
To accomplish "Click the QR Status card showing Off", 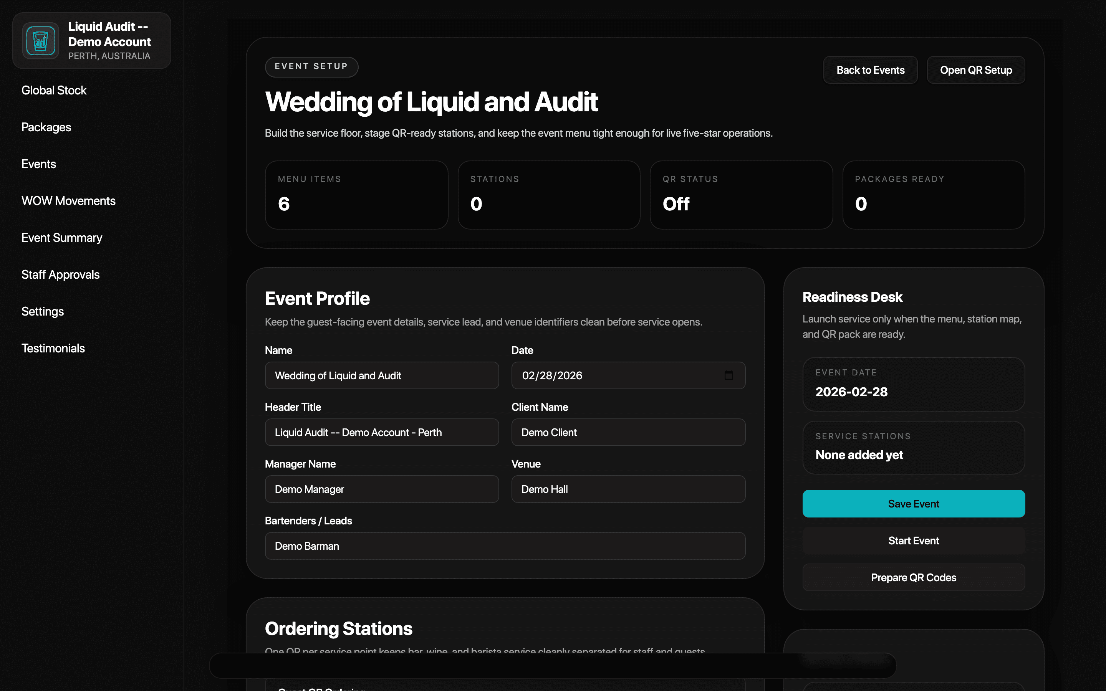I will [741, 195].
